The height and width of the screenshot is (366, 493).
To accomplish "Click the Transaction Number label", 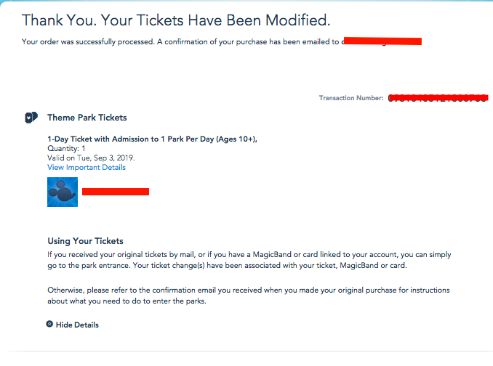I will coord(351,98).
